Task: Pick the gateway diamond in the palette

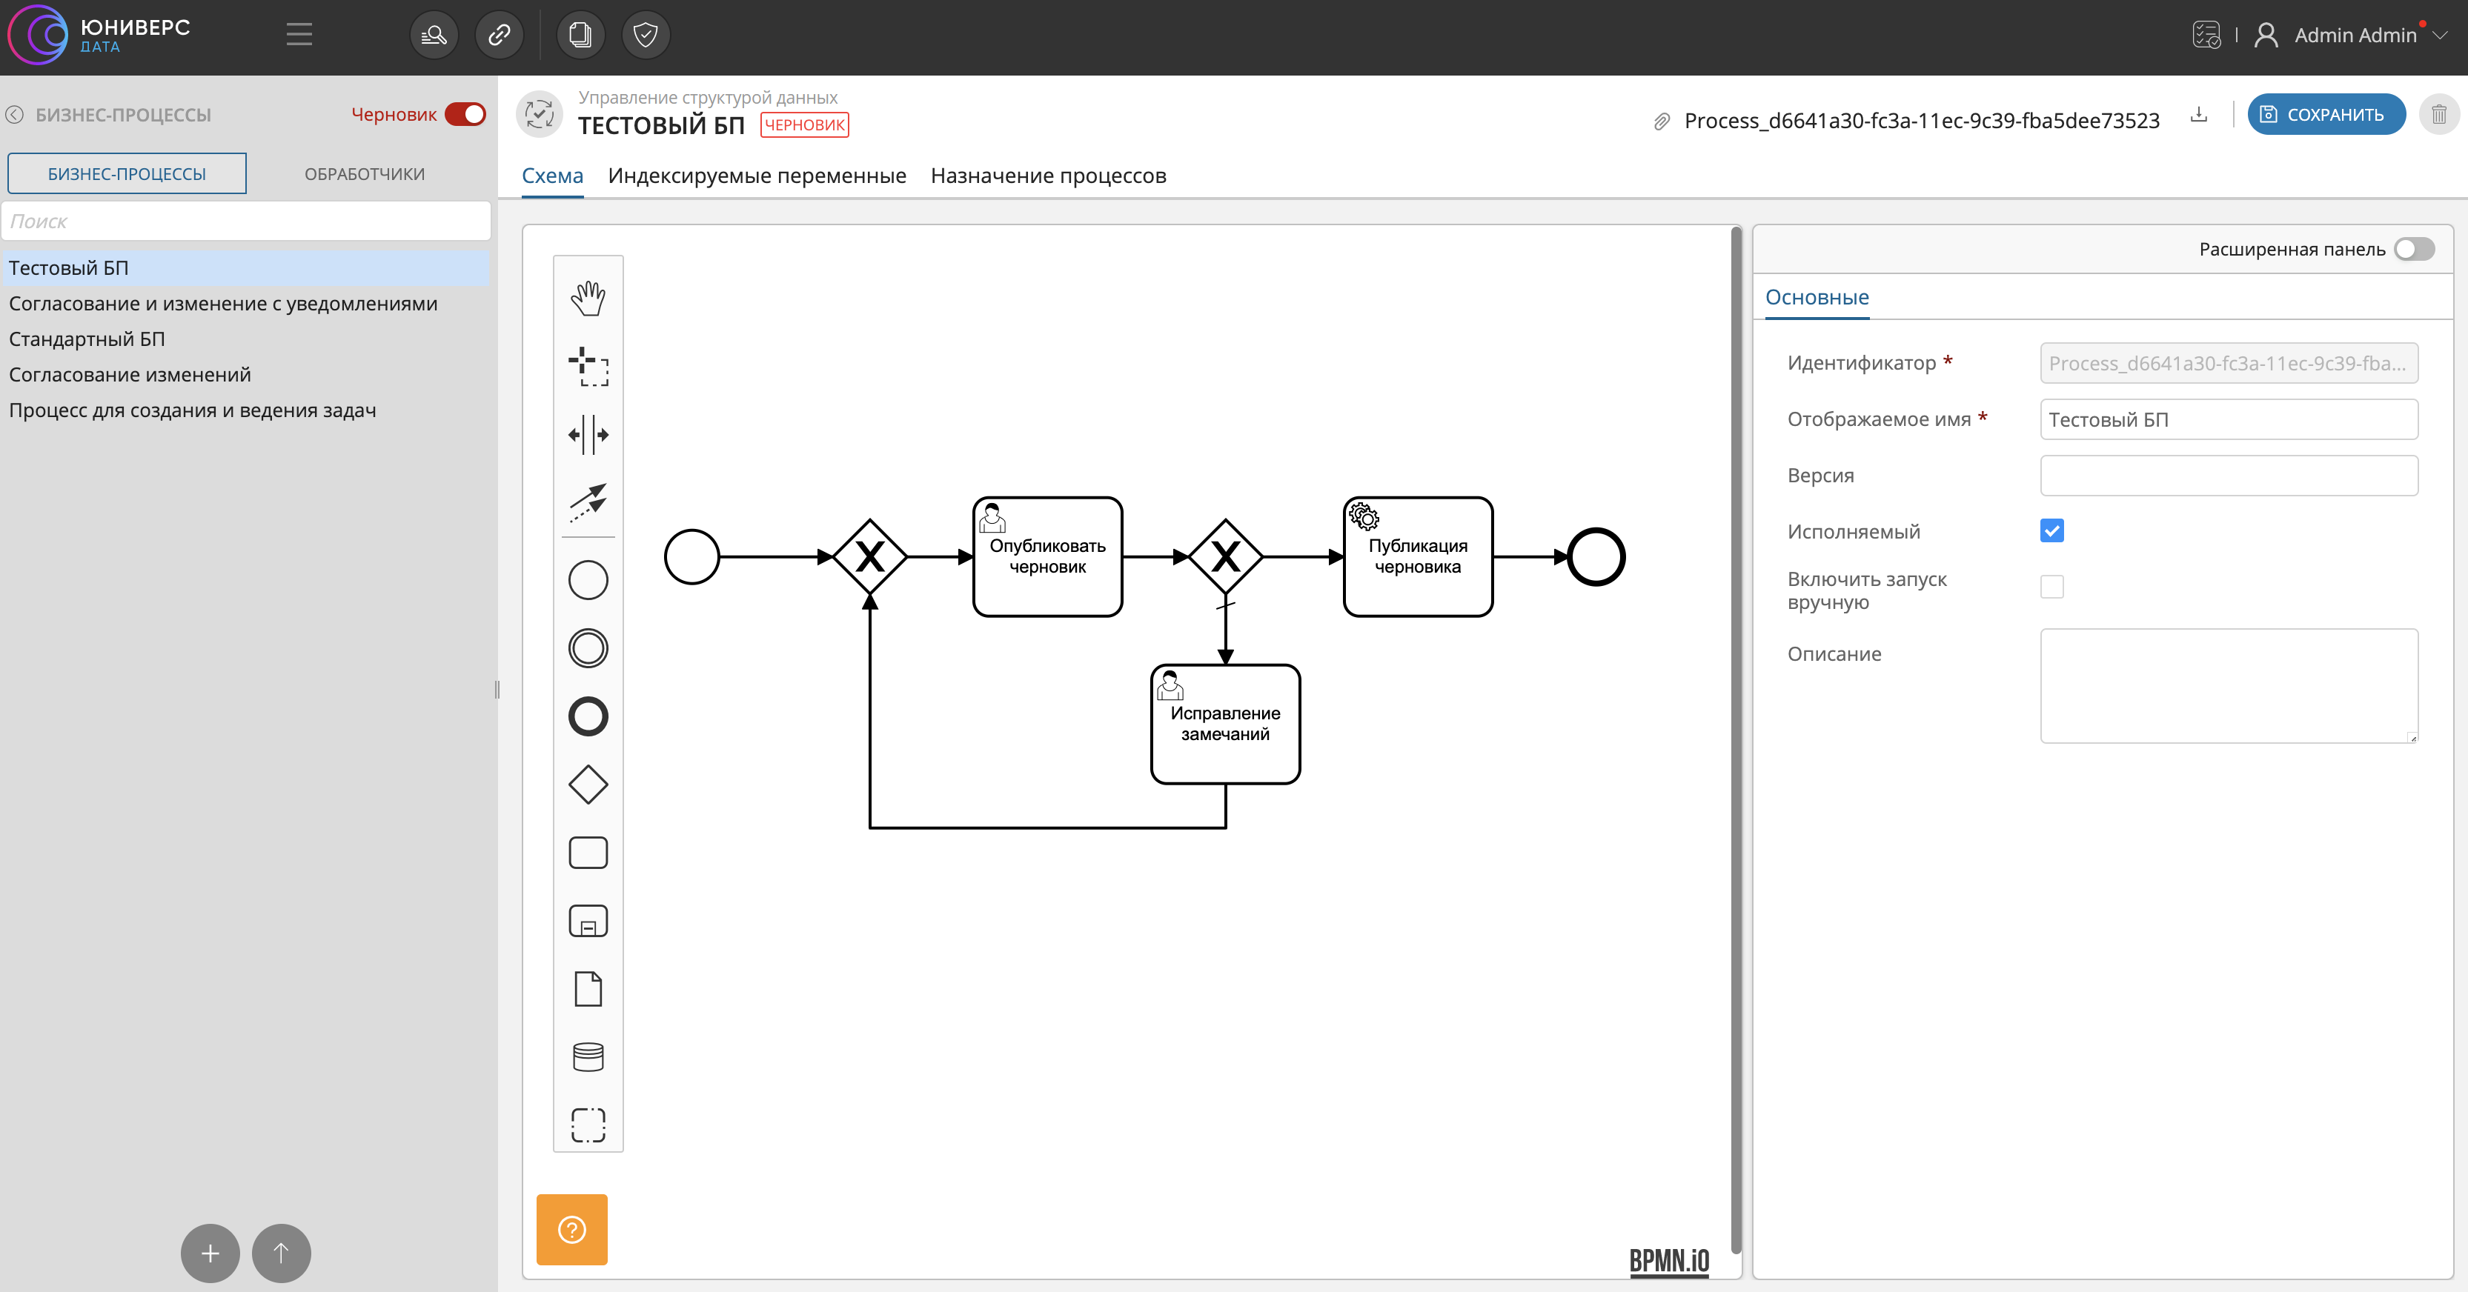Action: 587,785
